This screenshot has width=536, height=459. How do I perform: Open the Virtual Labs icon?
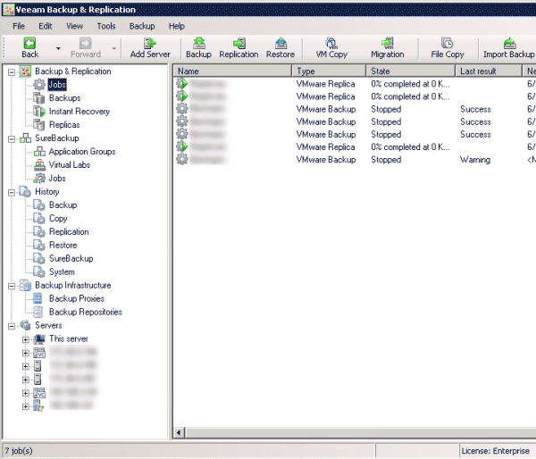39,164
